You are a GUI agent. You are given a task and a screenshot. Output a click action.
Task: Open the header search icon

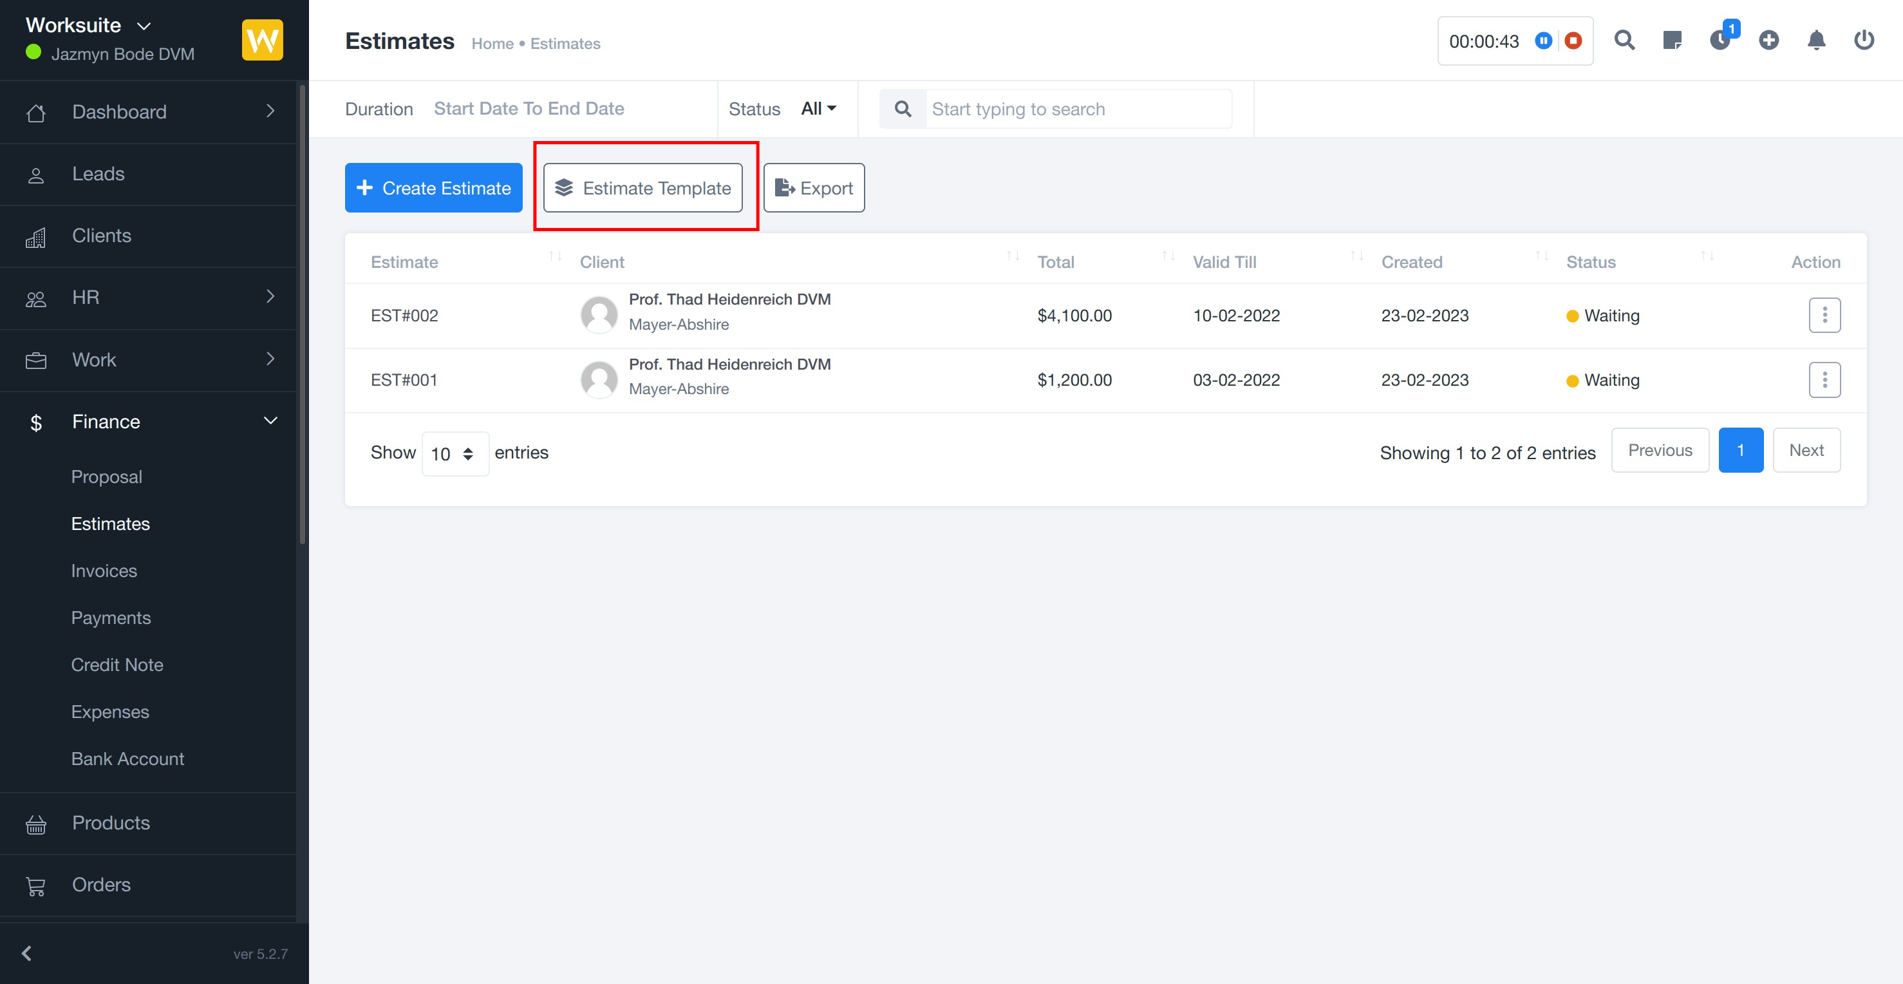[x=1624, y=40]
